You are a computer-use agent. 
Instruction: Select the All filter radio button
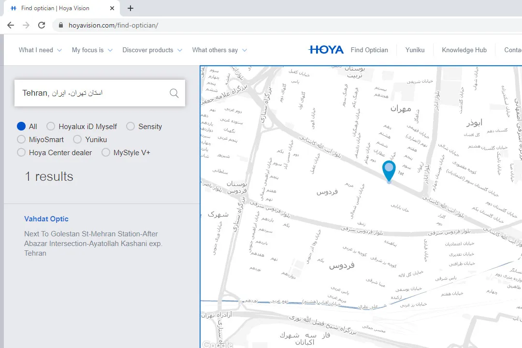(x=21, y=126)
